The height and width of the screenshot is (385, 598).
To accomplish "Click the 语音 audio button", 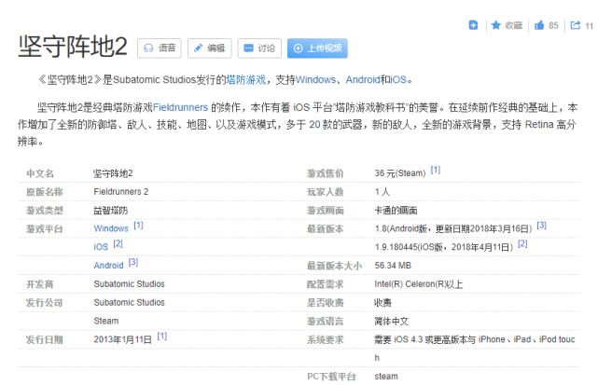I will (x=159, y=48).
